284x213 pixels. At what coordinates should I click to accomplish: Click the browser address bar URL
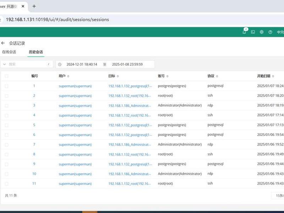tap(58, 20)
